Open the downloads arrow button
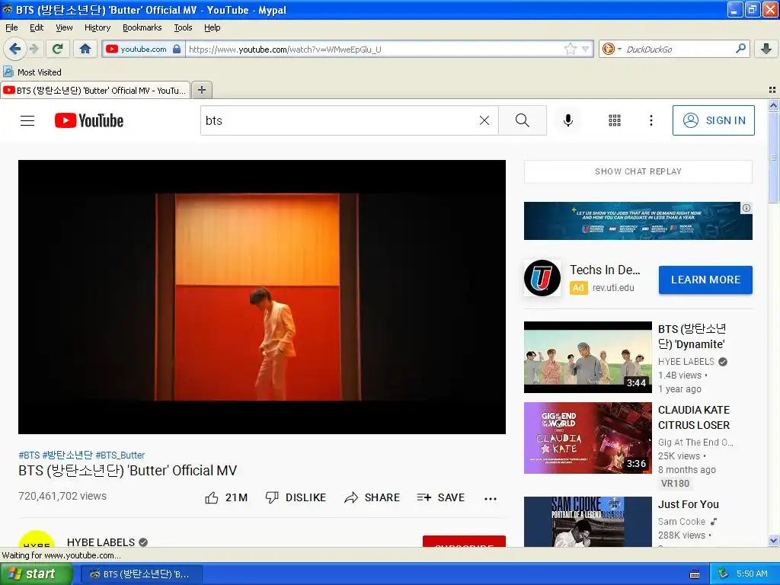The height and width of the screenshot is (585, 780). (766, 49)
